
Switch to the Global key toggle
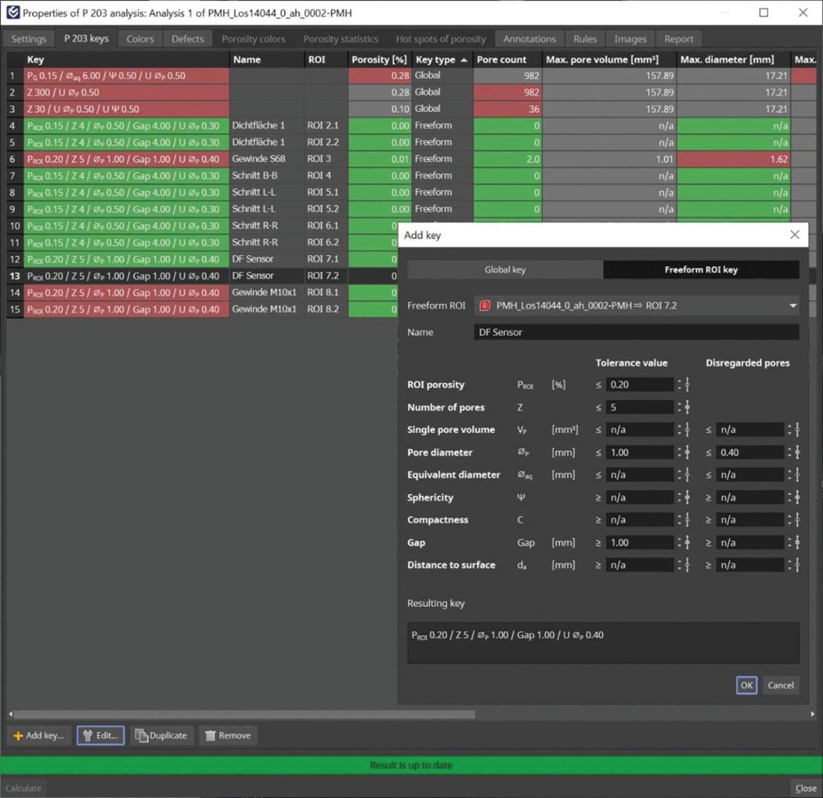(x=505, y=269)
